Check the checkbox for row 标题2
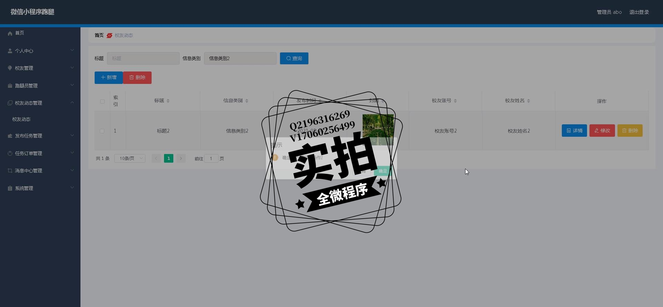 coord(102,131)
